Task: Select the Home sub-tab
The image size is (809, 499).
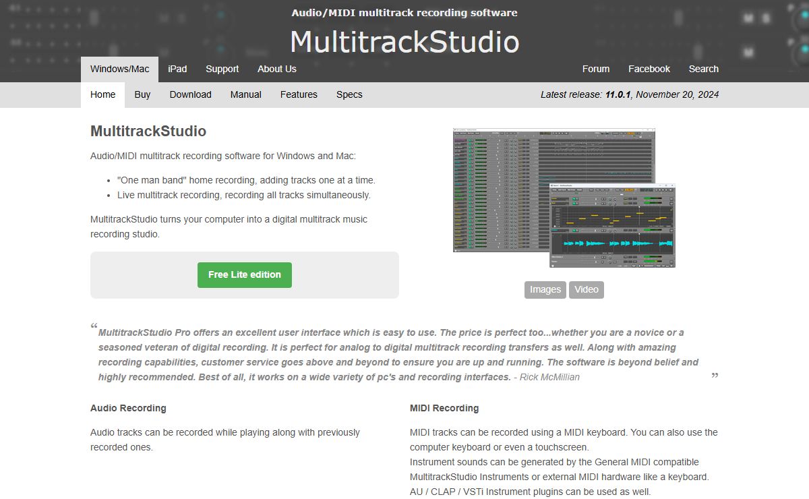Action: (x=103, y=94)
